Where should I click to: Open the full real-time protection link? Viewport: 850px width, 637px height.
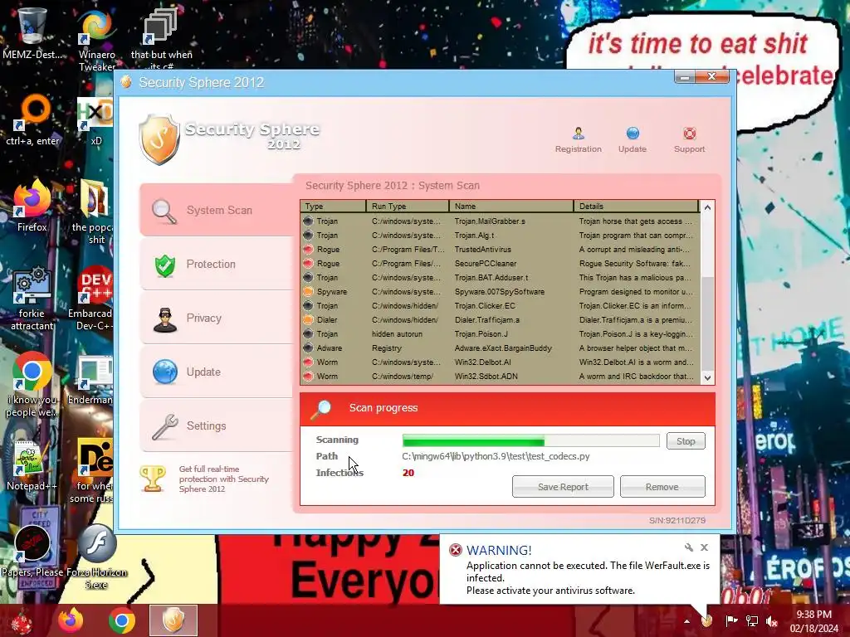click(223, 479)
